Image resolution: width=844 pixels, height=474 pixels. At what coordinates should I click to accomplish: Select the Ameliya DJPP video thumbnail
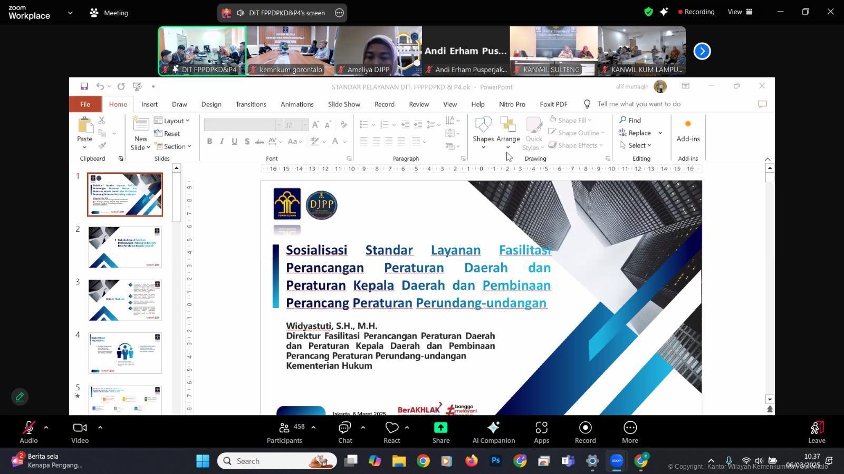click(x=378, y=51)
